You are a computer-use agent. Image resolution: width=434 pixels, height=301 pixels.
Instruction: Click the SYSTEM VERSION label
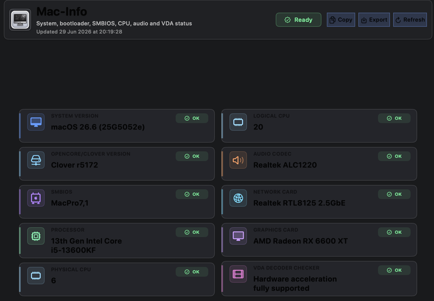pos(75,116)
